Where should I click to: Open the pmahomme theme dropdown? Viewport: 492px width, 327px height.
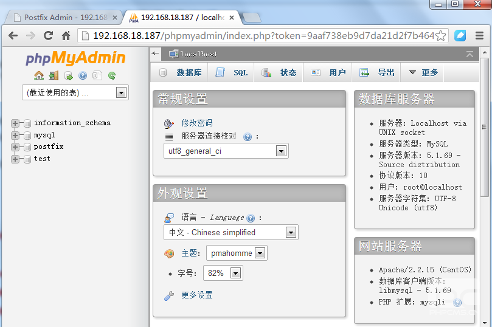(x=237, y=253)
